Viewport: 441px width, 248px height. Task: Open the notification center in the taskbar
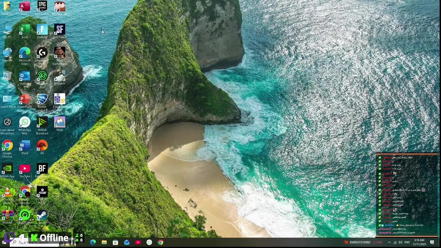click(432, 242)
